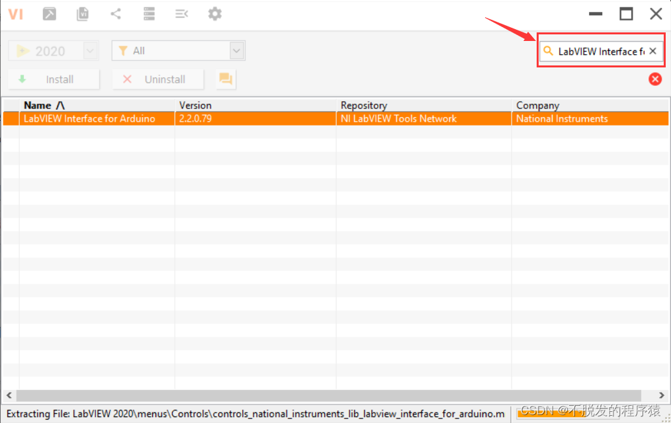The width and height of the screenshot is (671, 423).
Task: Click the red cancel operation icon
Action: 654,79
